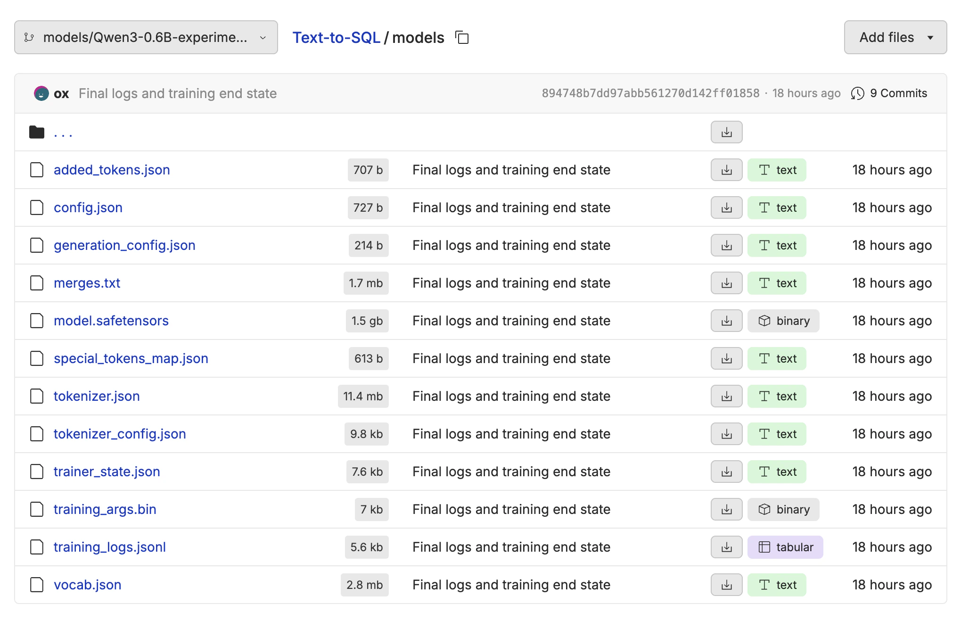Screen dimensions: 969x629
Task: Open the branch selector dropdown
Action: pos(146,37)
